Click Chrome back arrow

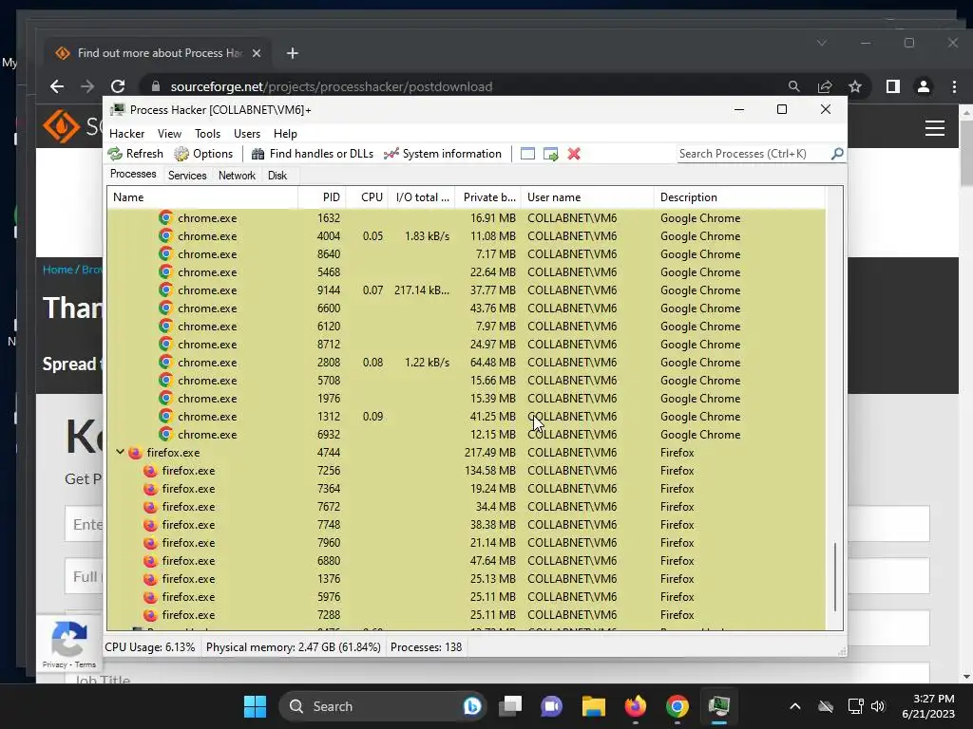[57, 86]
